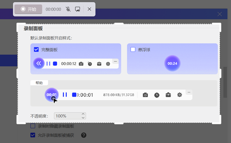Toggle system audio capture icon

pyautogui.click(x=78, y=9)
